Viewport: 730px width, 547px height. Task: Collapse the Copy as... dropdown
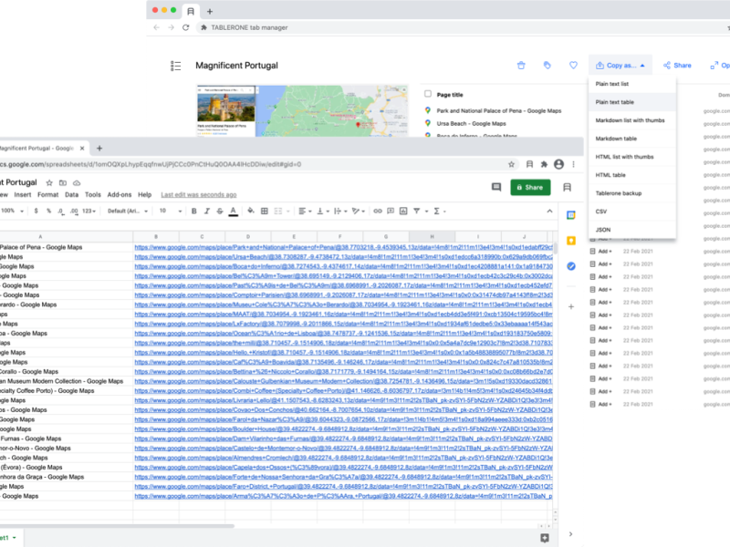click(x=620, y=66)
